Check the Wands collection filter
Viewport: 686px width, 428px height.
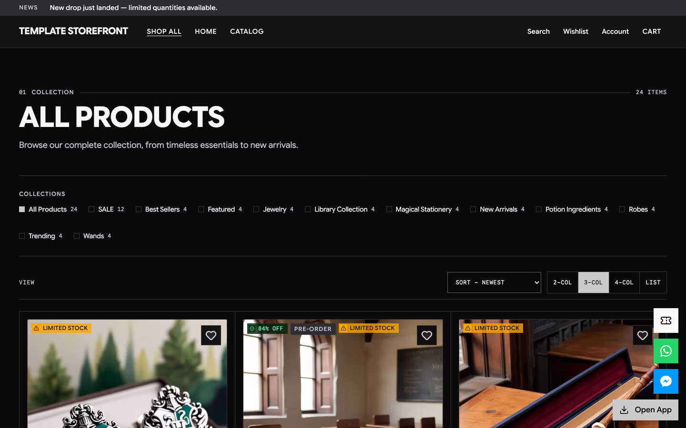point(77,236)
